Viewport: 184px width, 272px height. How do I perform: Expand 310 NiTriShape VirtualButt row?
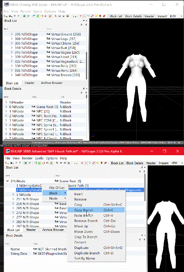pyautogui.click(x=12, y=48)
